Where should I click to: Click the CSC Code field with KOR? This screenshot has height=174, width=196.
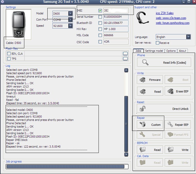pyautogui.click(x=116, y=42)
